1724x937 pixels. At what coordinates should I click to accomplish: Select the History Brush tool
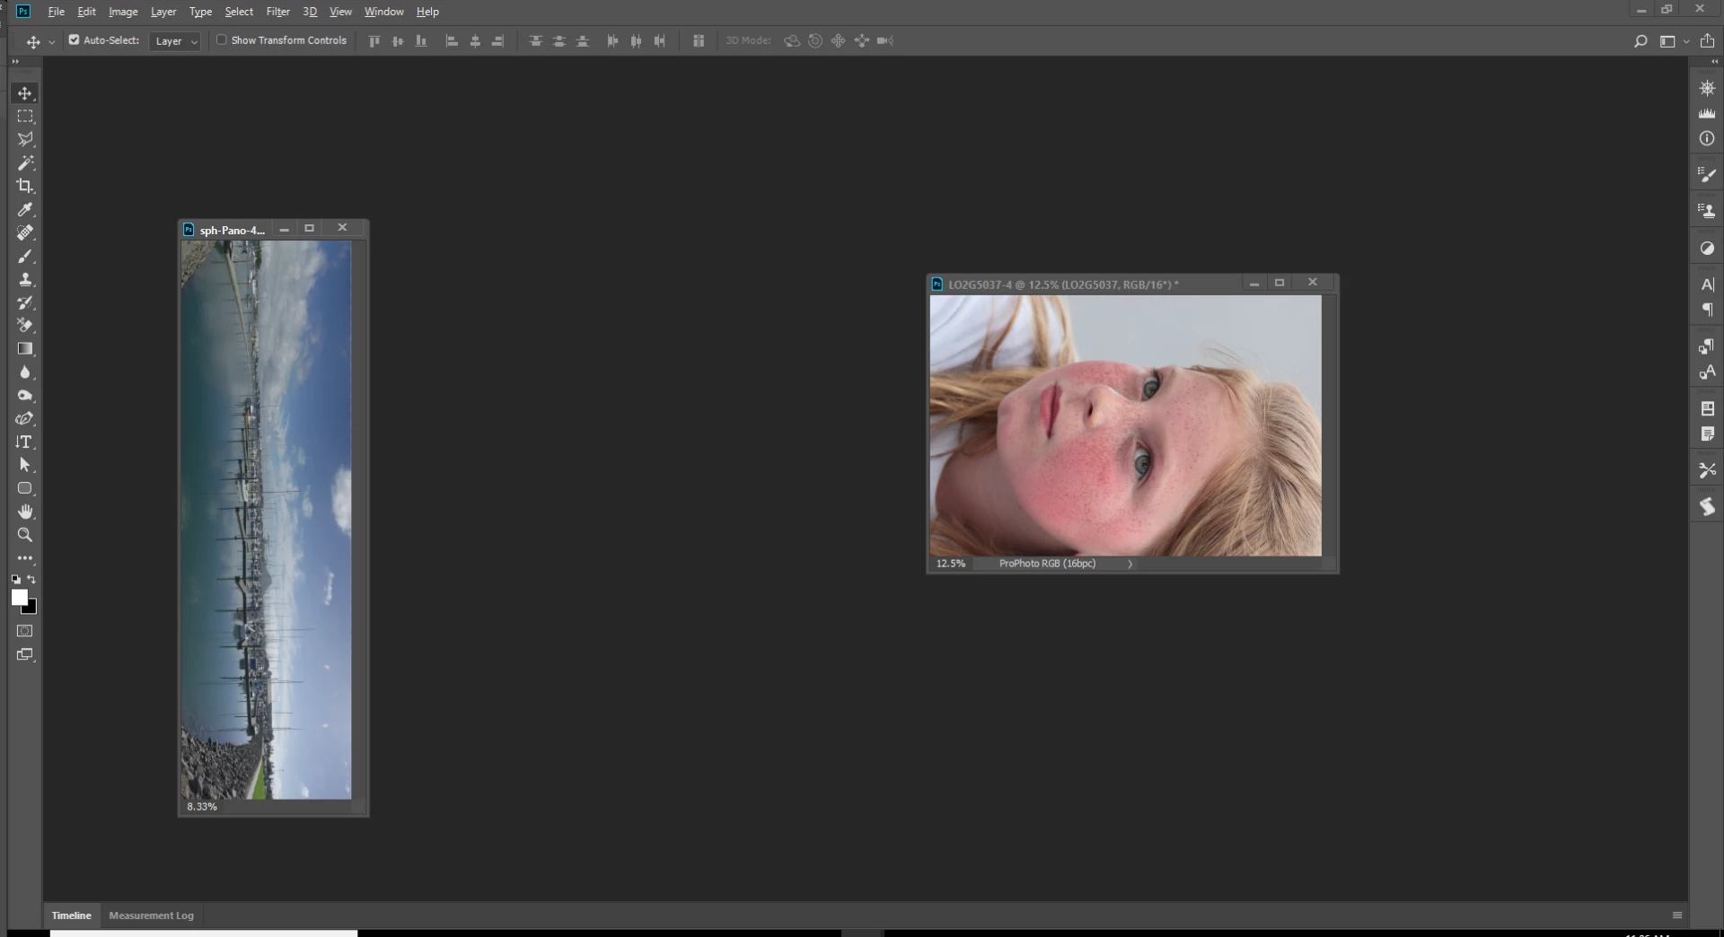coord(25,302)
